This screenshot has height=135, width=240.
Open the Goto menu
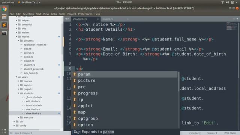[54, 14]
